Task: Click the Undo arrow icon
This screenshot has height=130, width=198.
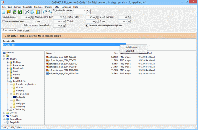Action: point(45,12)
